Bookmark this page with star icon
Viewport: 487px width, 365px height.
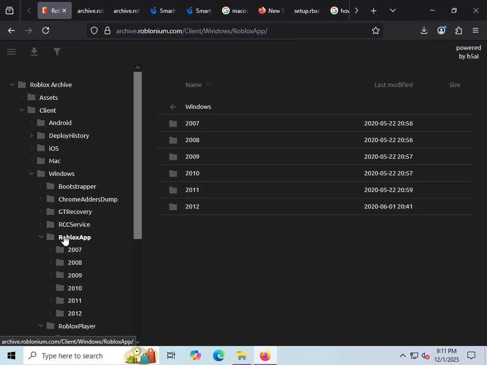[376, 30]
